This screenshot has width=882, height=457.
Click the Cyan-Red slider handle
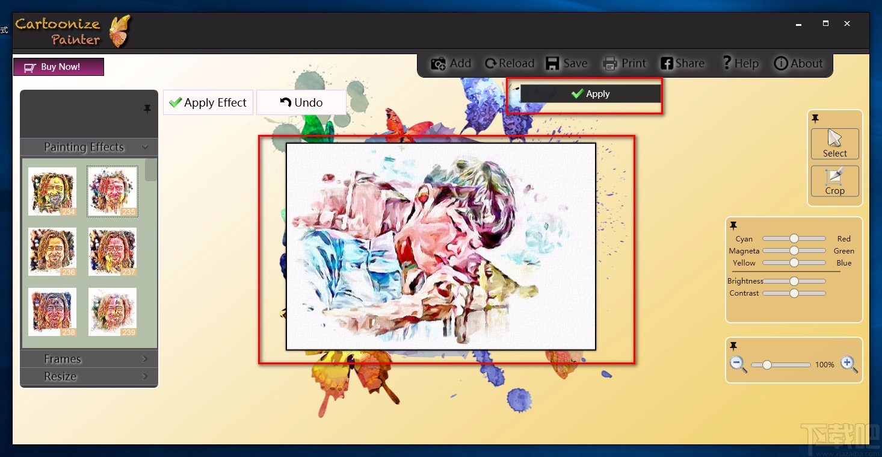794,238
